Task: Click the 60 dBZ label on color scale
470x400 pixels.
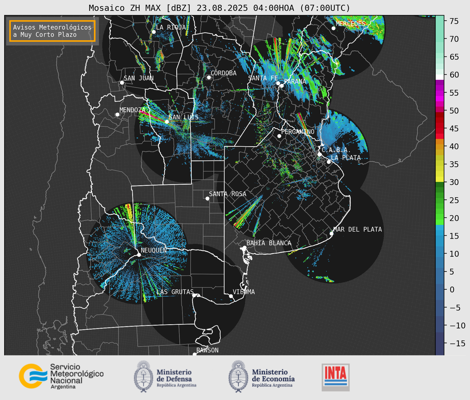Action: click(x=454, y=75)
